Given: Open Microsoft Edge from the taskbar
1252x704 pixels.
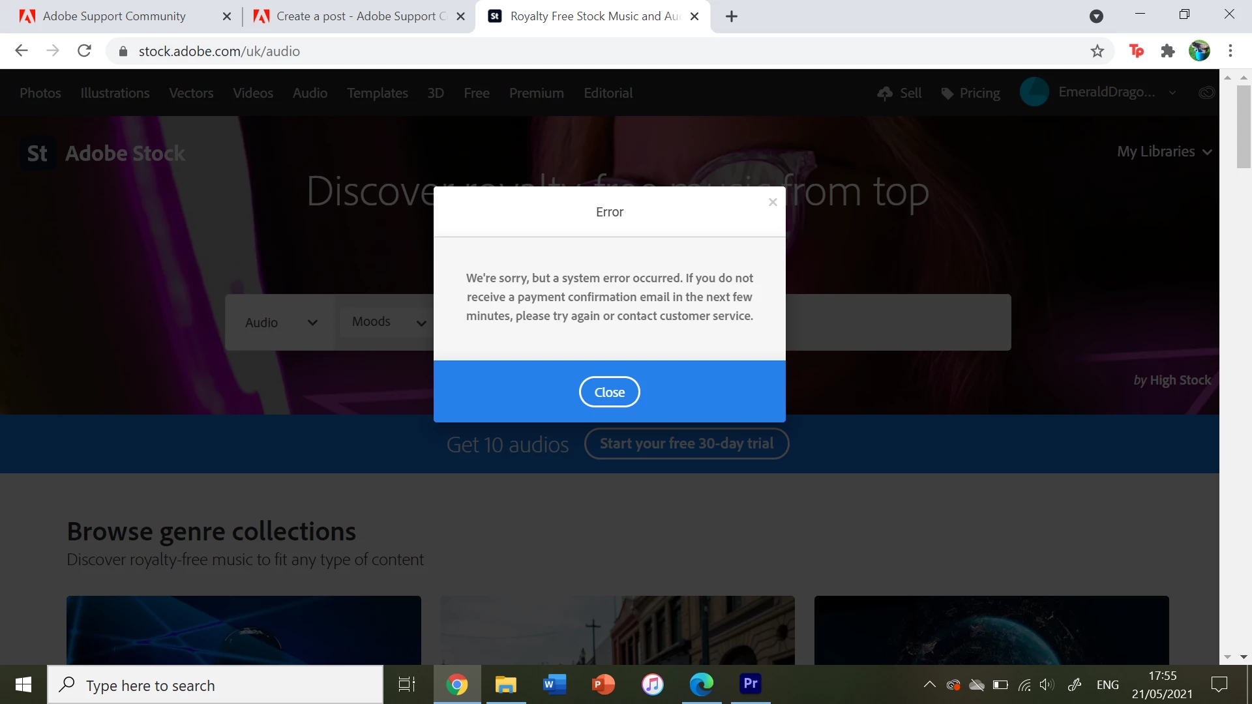Looking at the screenshot, I should [x=701, y=684].
